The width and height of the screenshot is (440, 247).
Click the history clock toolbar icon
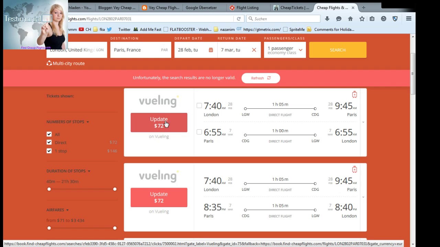click(384, 19)
